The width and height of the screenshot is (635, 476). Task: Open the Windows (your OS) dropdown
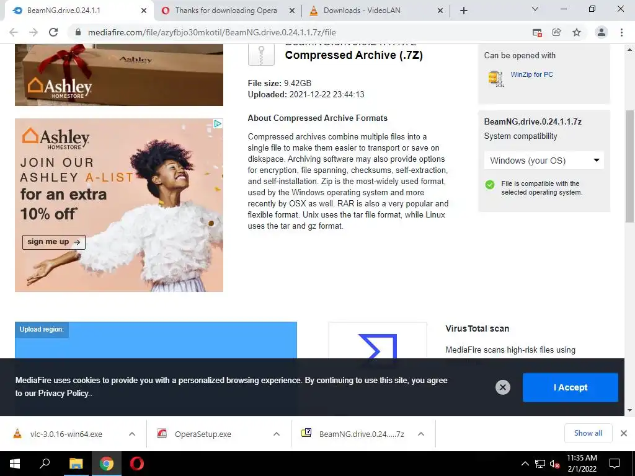[544, 161]
